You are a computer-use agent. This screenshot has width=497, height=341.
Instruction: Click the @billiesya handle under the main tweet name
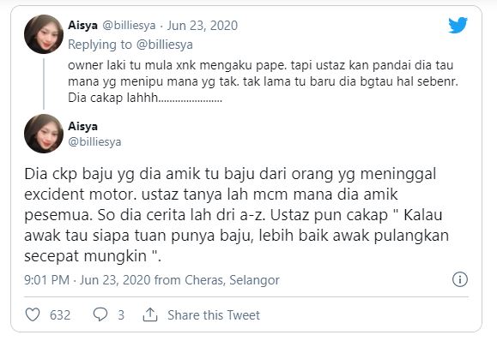[94, 141]
